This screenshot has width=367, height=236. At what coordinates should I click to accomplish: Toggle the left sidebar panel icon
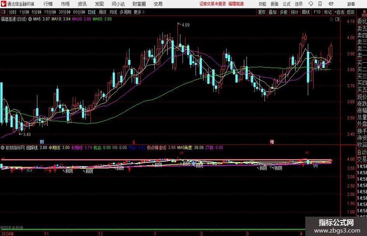(x=3, y=12)
